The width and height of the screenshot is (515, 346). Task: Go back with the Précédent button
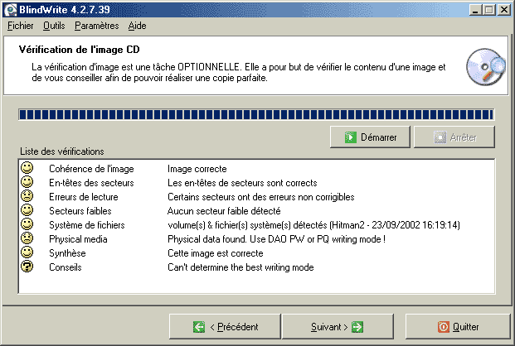[225, 327]
